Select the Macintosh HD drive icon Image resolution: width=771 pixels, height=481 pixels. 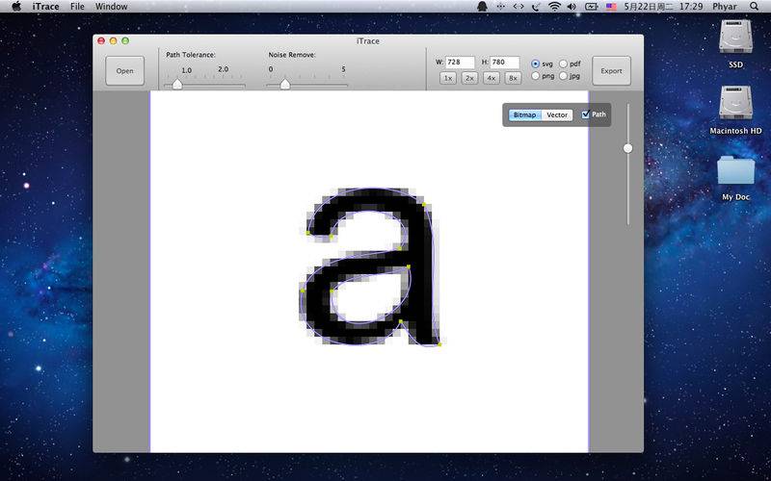735,104
